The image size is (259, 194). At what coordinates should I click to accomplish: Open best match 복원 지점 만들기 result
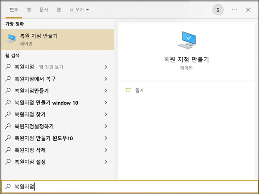(x=57, y=40)
